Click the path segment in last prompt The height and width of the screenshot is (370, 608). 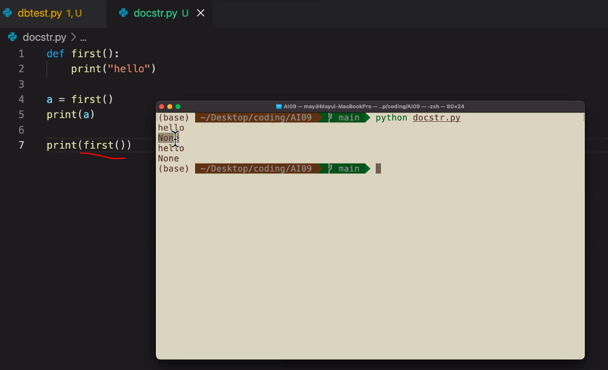(256, 169)
